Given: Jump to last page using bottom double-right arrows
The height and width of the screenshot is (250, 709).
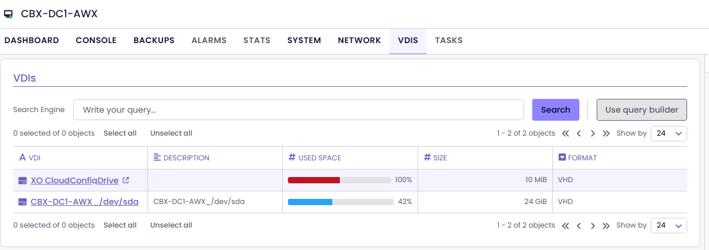Looking at the screenshot, I should tap(606, 226).
